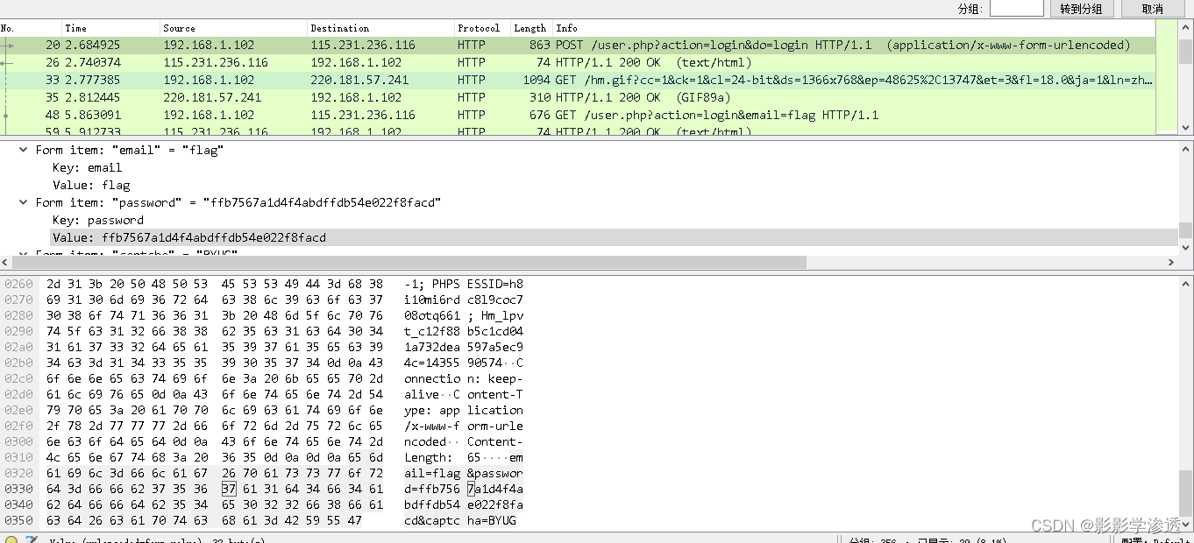Click the details pane vertical scroll thumb

pyautogui.click(x=1186, y=229)
